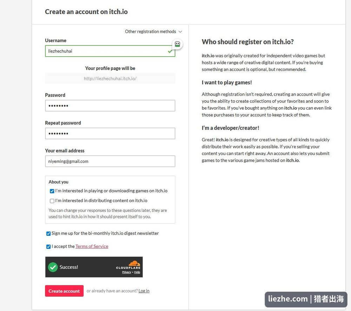Focus the Username input field
This screenshot has height=311, width=351.
click(x=110, y=51)
